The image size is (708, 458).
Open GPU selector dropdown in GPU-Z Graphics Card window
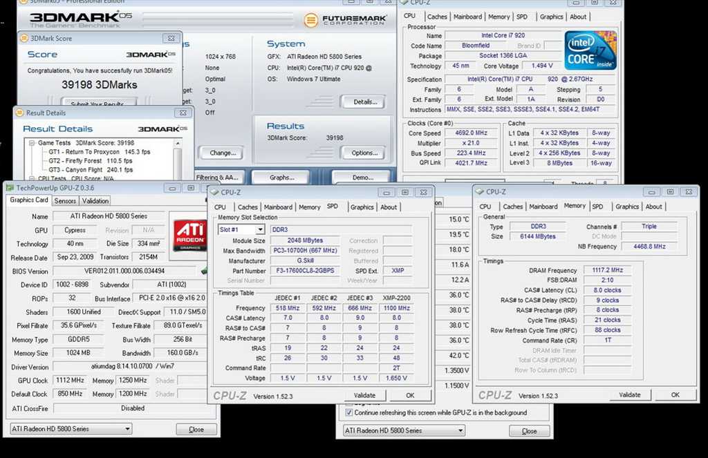point(128,429)
